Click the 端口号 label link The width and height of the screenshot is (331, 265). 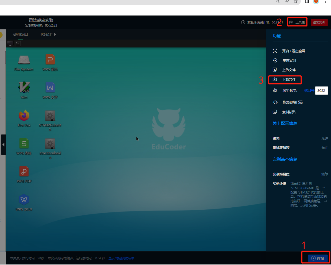coord(309,91)
